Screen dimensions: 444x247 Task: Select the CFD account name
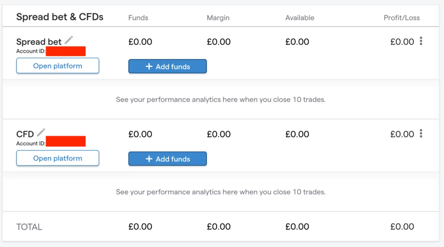click(25, 134)
